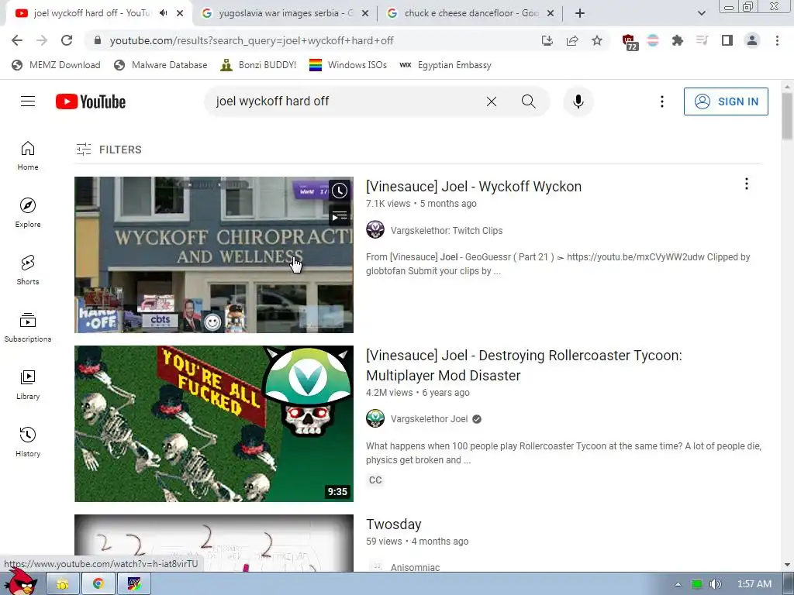This screenshot has height=595, width=794.
Task: Go to Home in sidebar
Action: pos(28,155)
